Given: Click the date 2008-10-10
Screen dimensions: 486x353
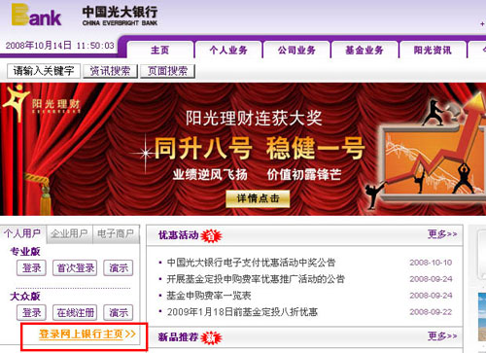Looking at the screenshot, I should tap(431, 263).
